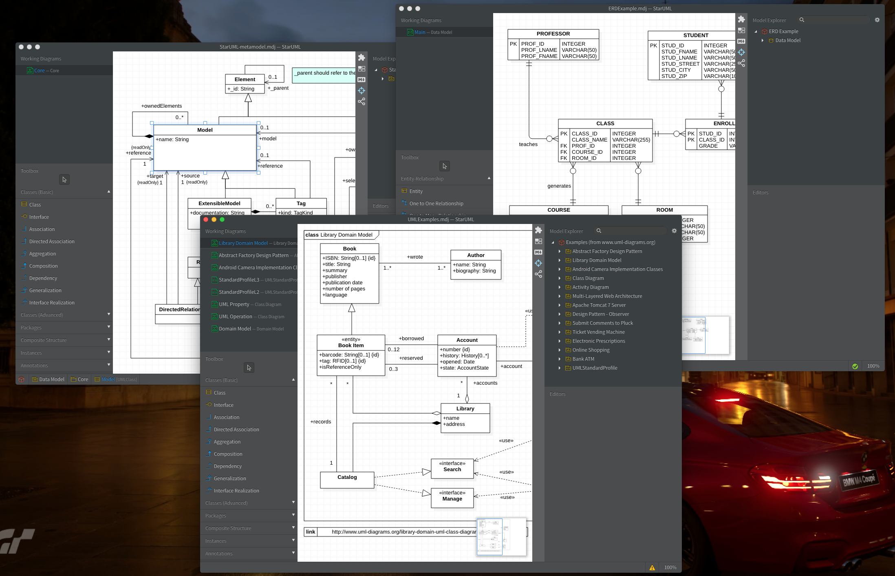Select the Composition tool in the metamodel Toolbox

click(43, 266)
